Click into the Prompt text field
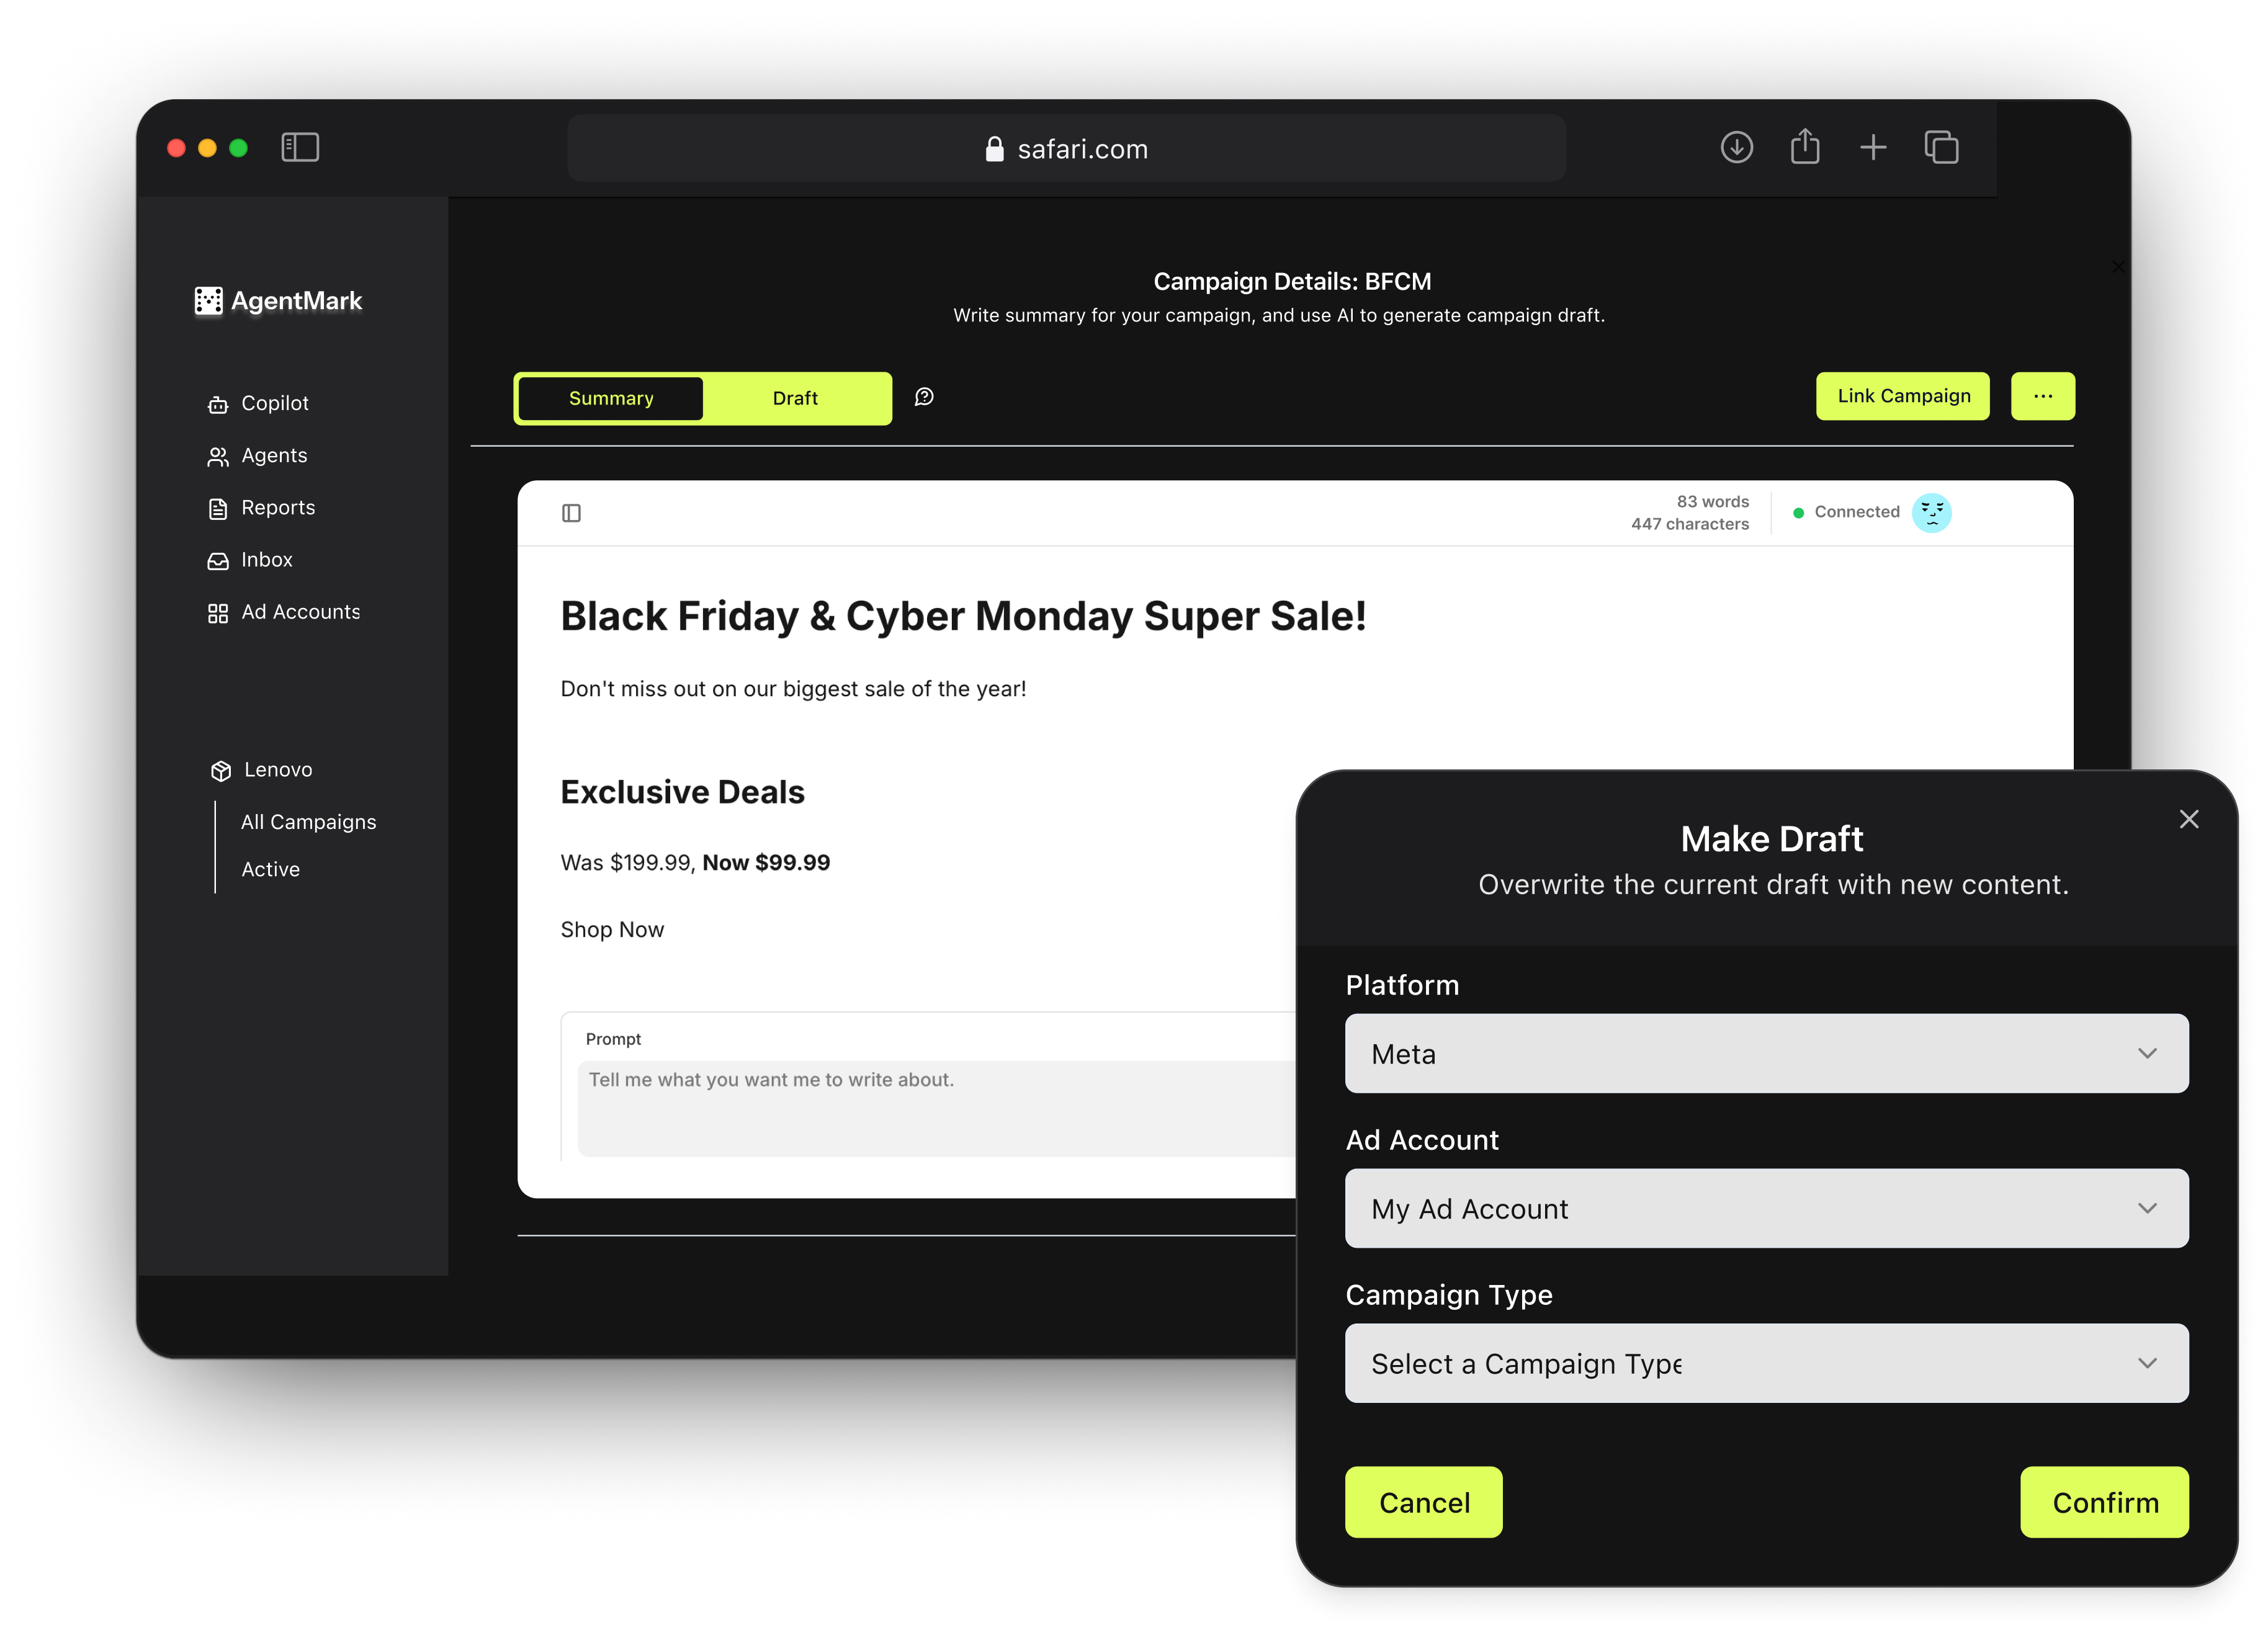Viewport: 2268px width, 1630px height. coord(935,1107)
